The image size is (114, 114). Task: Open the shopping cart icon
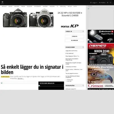[107, 3]
